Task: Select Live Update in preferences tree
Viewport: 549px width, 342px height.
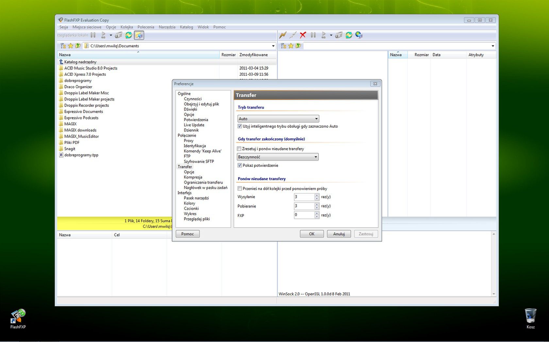Action: click(194, 125)
